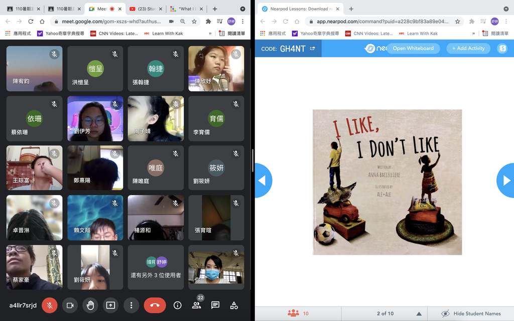The width and height of the screenshot is (514, 321).
Task: Open the Meet chat panel
Action: (215, 305)
